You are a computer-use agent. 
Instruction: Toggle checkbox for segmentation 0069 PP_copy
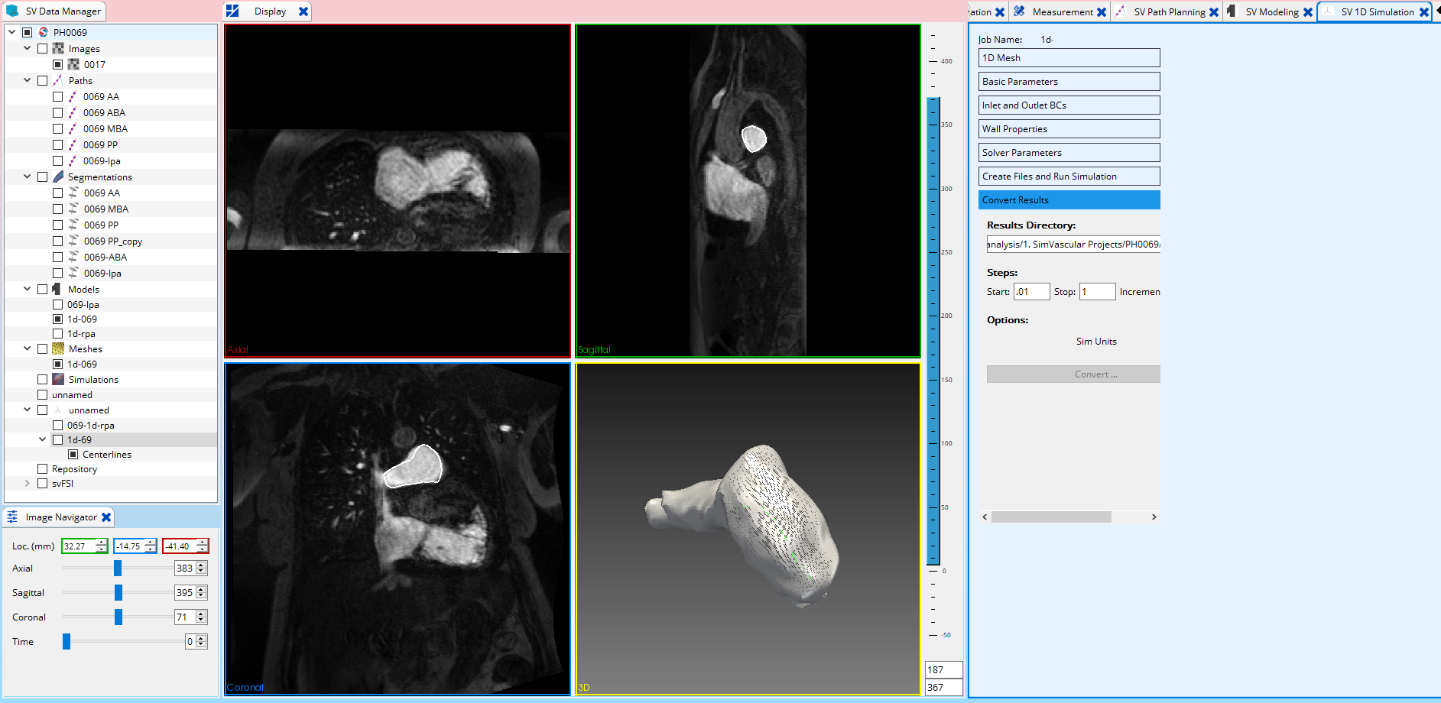click(57, 241)
